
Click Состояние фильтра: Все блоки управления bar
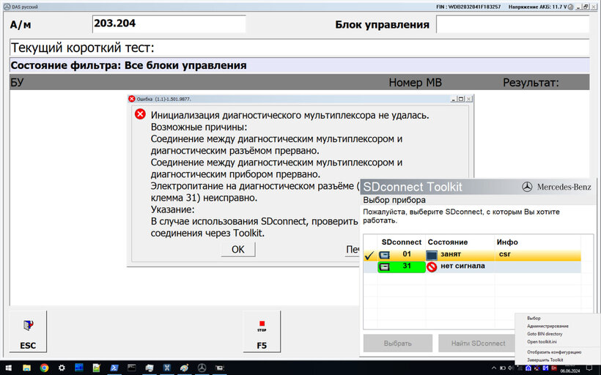[299, 65]
